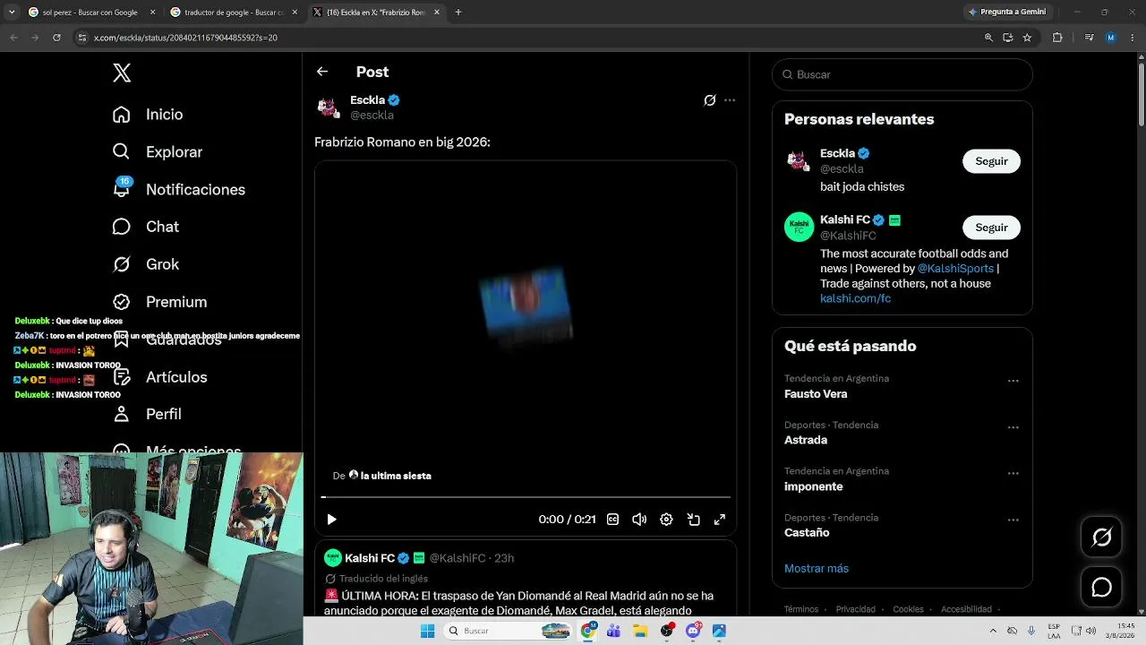Open Castaño trending topic

tap(807, 533)
